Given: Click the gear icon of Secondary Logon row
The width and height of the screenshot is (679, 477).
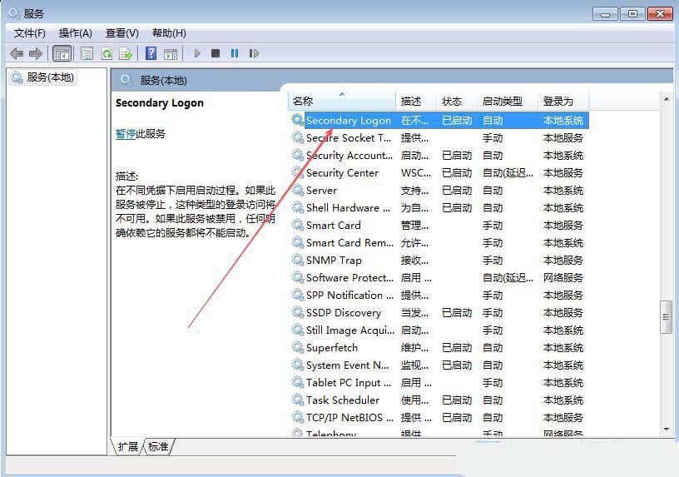Looking at the screenshot, I should pyautogui.click(x=297, y=120).
